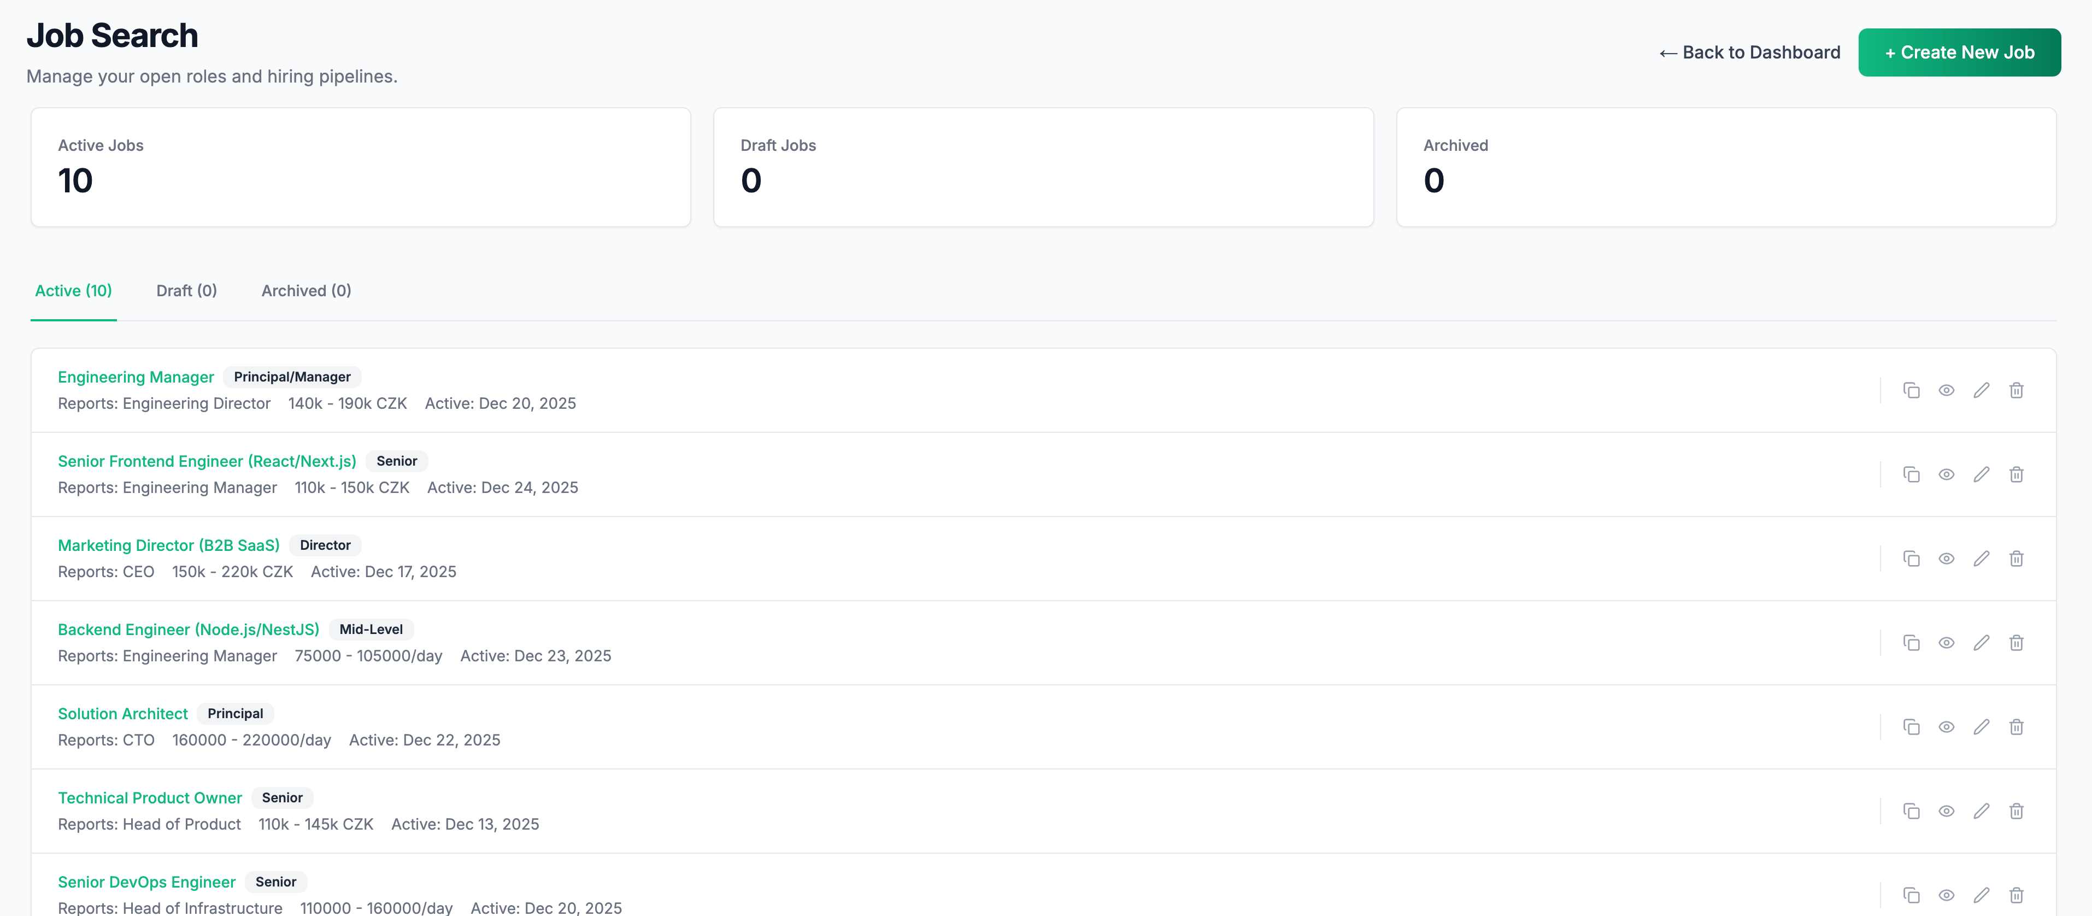The image size is (2092, 916).
Task: Edit the Senior Frontend Engineer job
Action: pos(1981,475)
